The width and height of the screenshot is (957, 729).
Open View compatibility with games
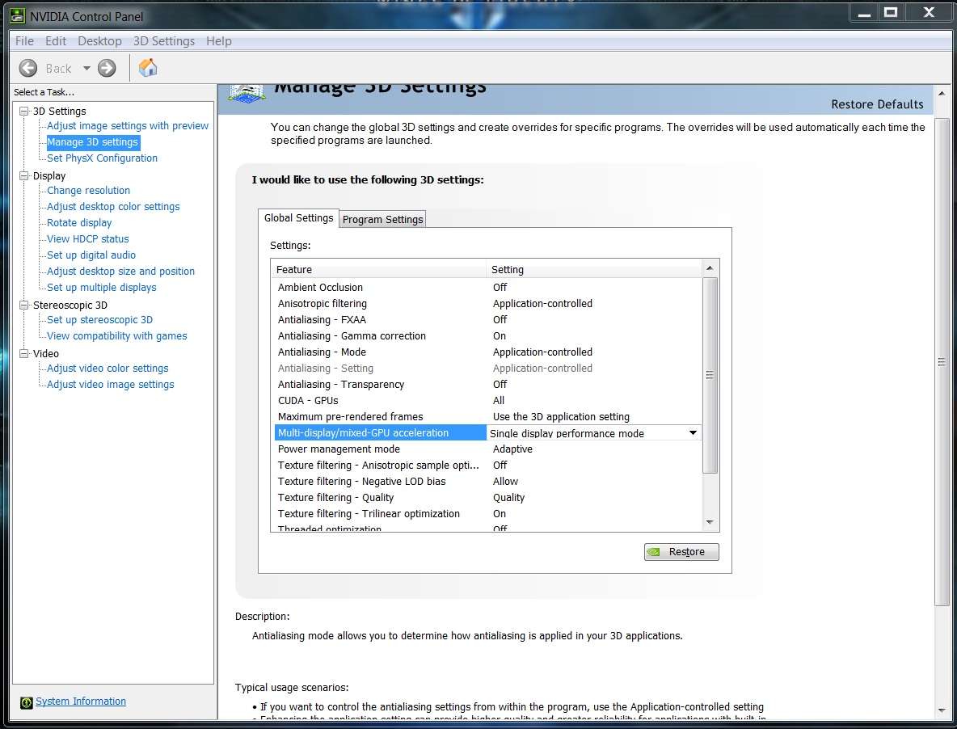point(117,336)
